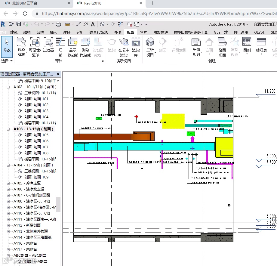Select 三维视图: 13-15轴 under A104
This screenshot has width=277, height=266.
pos(40,171)
